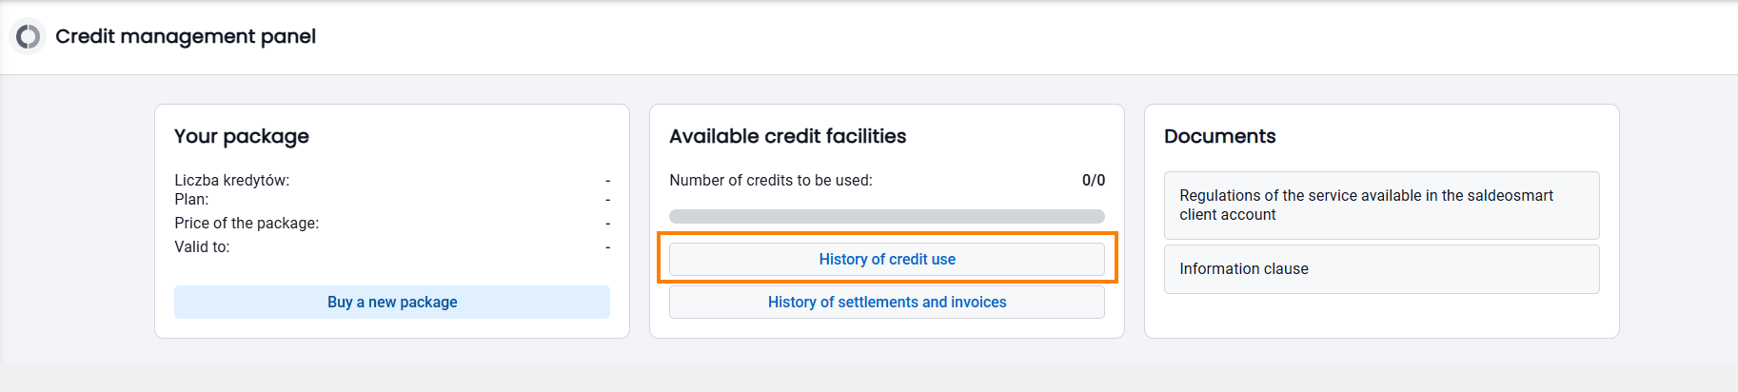Click the dash value next to Price of the package

(607, 224)
